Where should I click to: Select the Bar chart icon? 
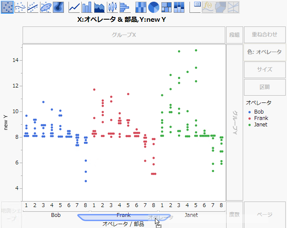[x=87, y=7]
